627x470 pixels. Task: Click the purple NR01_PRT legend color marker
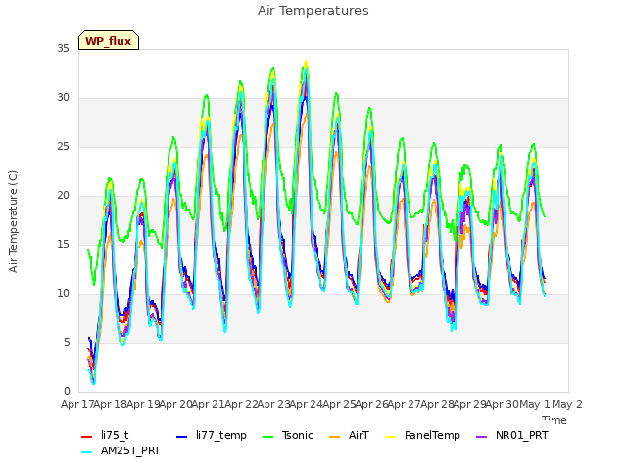[x=482, y=437]
